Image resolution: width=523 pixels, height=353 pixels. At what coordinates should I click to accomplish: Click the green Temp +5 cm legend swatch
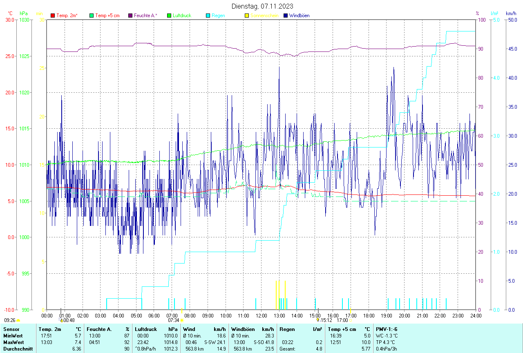click(x=92, y=16)
